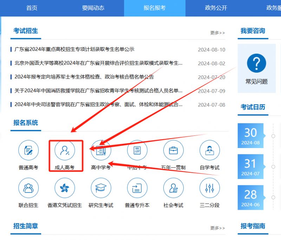
Task: Open the 普通专升本 icon
Action: pyautogui.click(x=137, y=188)
